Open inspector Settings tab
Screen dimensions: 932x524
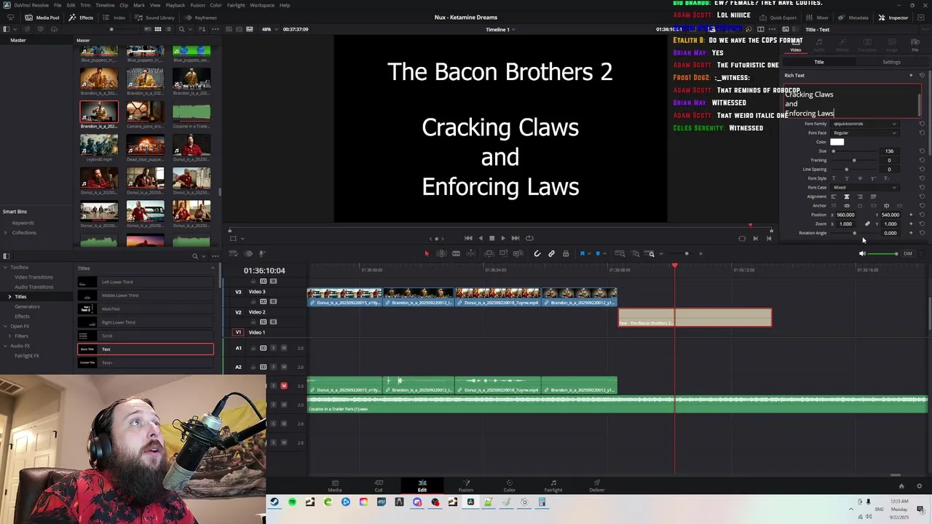[x=891, y=62]
